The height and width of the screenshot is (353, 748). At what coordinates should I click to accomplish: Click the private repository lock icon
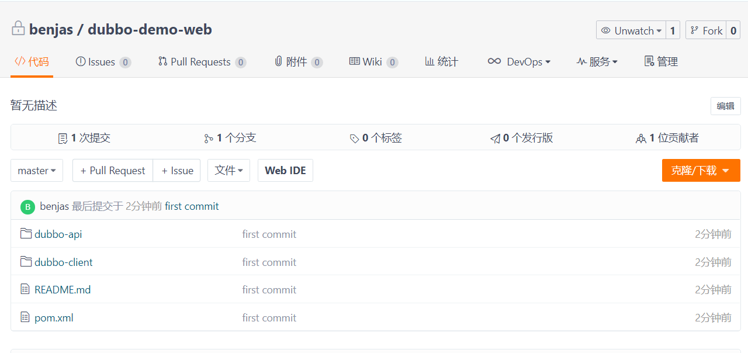18,29
